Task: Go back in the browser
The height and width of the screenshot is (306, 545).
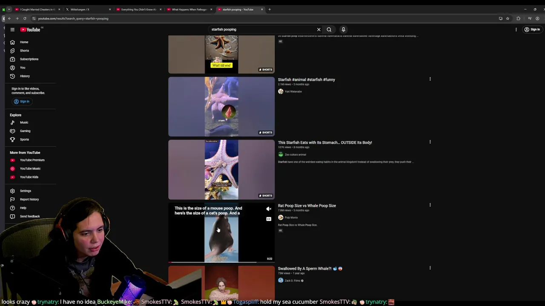Action: point(9,18)
